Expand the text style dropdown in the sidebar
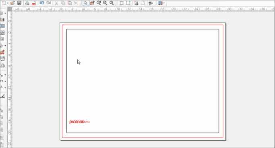275x148 pixels. tap(5, 88)
